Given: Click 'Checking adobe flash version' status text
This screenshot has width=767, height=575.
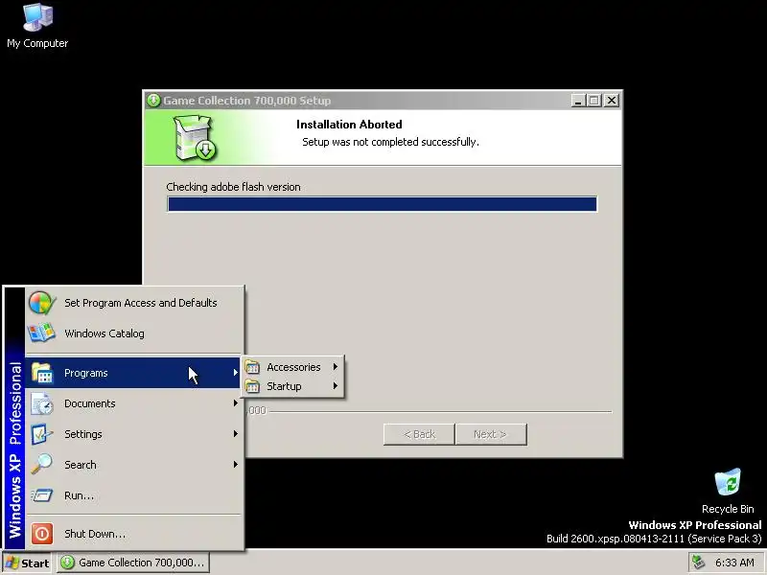Looking at the screenshot, I should [x=233, y=187].
